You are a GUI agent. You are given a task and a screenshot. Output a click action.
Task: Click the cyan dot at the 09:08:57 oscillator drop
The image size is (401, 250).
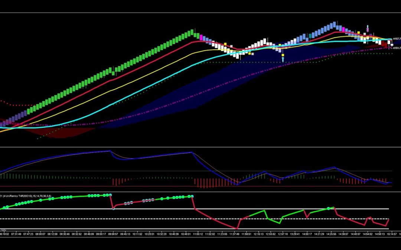click(113, 209)
